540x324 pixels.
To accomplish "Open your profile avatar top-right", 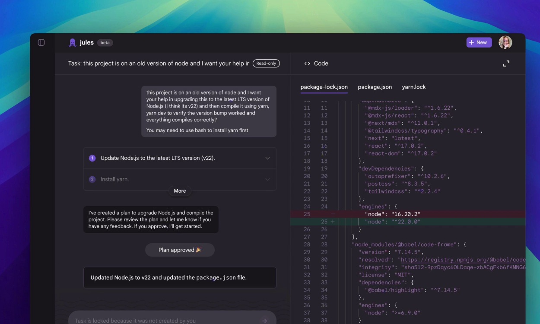I will [x=505, y=42].
